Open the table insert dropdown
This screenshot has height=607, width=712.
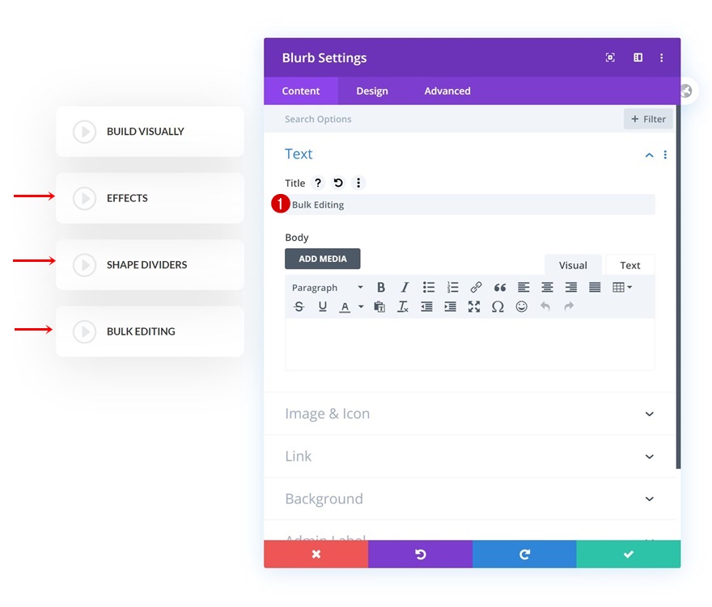pos(622,287)
